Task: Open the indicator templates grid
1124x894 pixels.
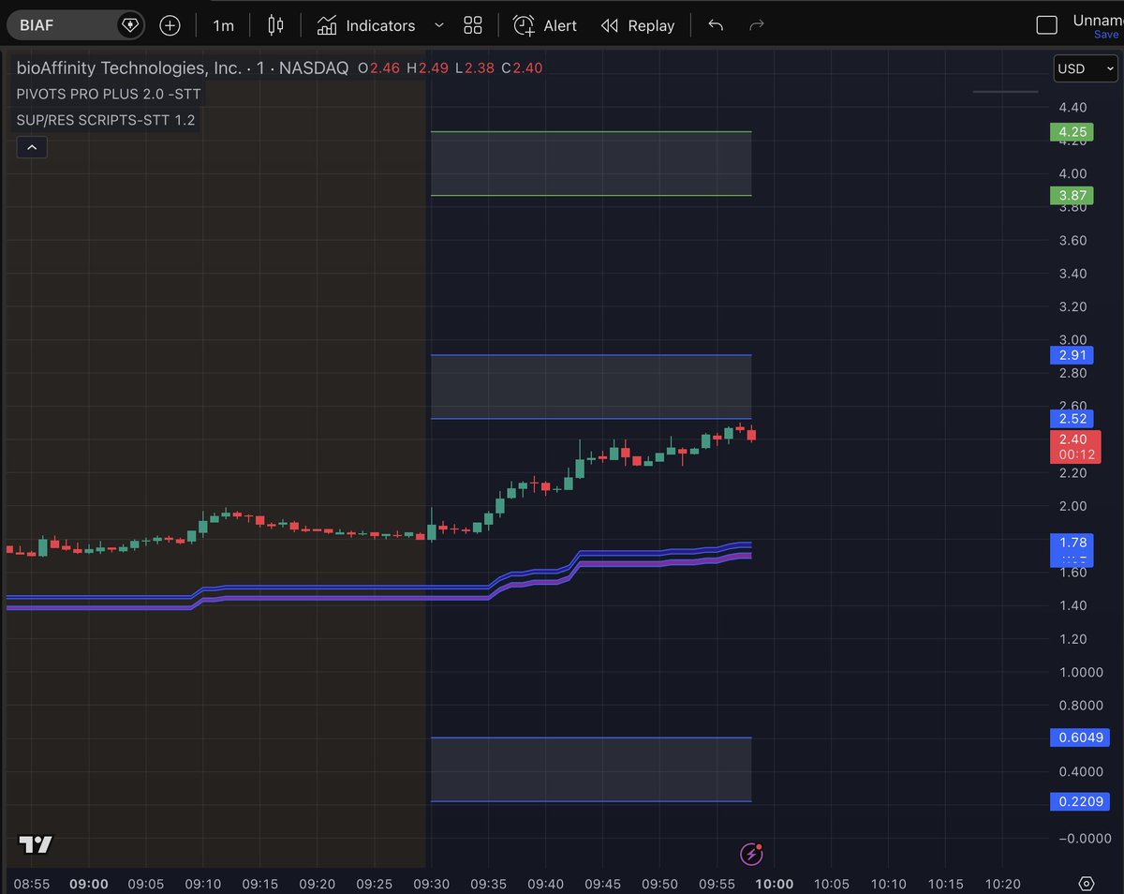Action: [473, 25]
